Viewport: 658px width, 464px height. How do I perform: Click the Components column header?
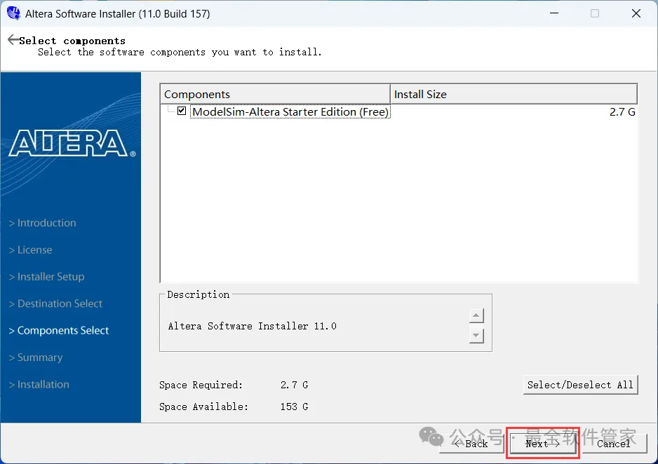(x=275, y=94)
